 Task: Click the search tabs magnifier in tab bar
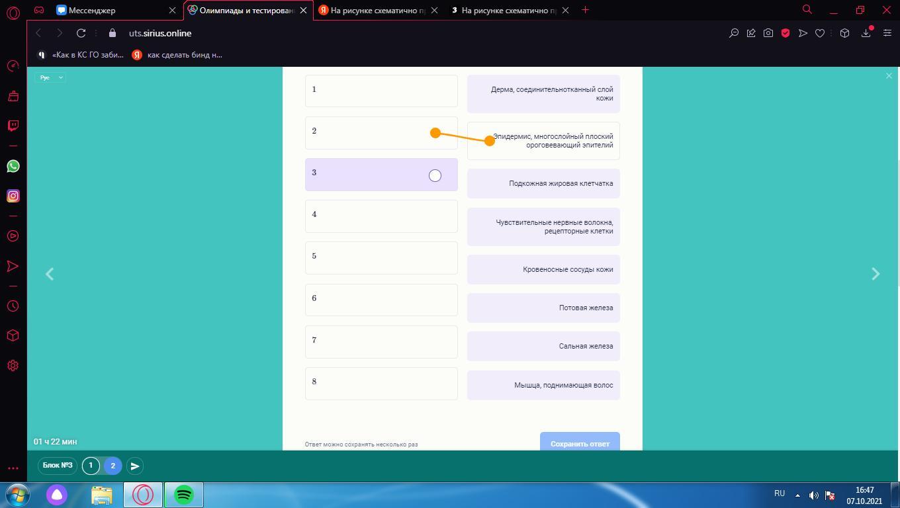[807, 9]
